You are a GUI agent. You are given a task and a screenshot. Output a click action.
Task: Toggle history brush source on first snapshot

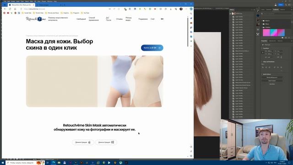231,14
